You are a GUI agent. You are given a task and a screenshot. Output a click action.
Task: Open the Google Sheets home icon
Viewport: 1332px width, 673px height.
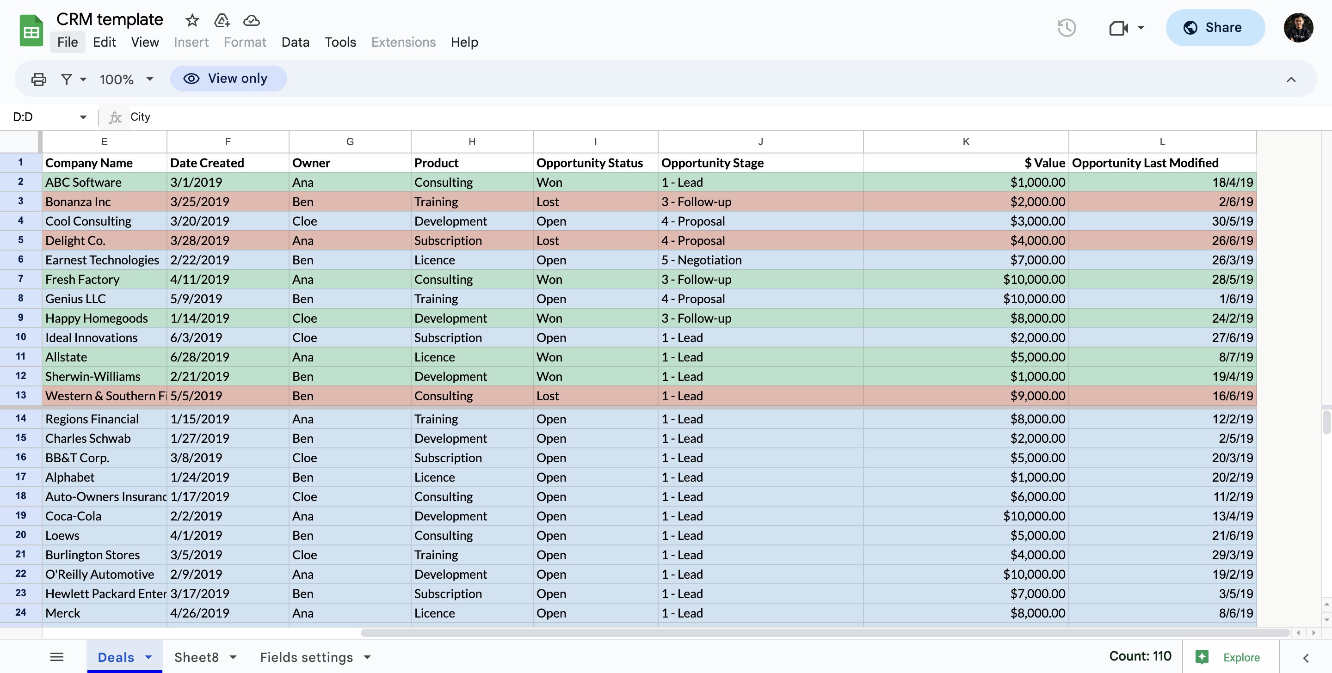(x=31, y=31)
